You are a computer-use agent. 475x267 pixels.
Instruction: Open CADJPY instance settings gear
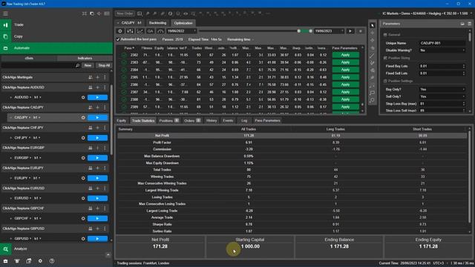(83, 117)
